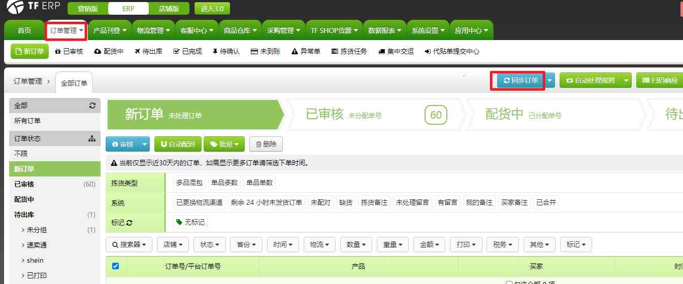Image resolution: width=683 pixels, height=284 pixels.
Task: Open the 应用中心 menu
Action: [x=471, y=30]
